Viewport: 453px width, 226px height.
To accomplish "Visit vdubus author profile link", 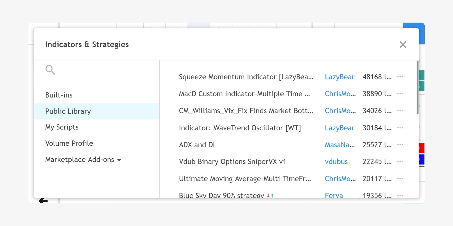I will [336, 162].
